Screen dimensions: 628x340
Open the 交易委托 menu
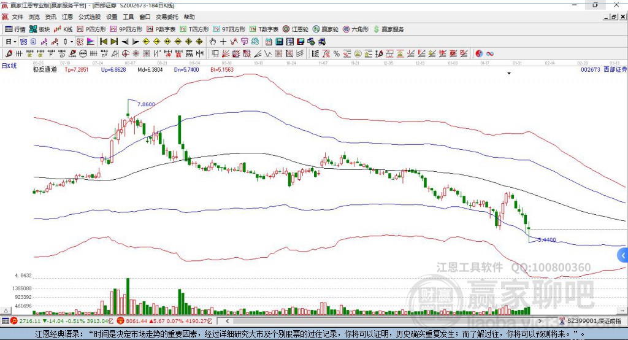(x=167, y=17)
